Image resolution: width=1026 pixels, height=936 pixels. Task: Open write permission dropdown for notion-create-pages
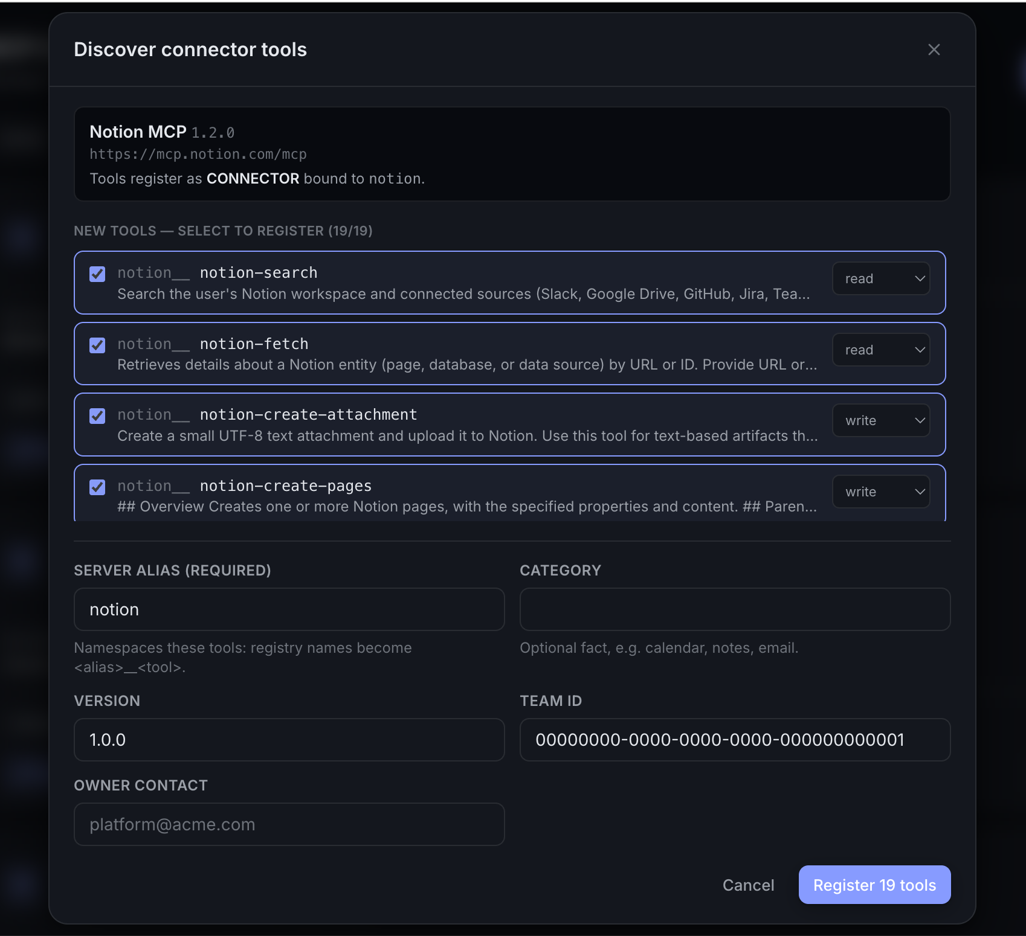pyautogui.click(x=881, y=492)
